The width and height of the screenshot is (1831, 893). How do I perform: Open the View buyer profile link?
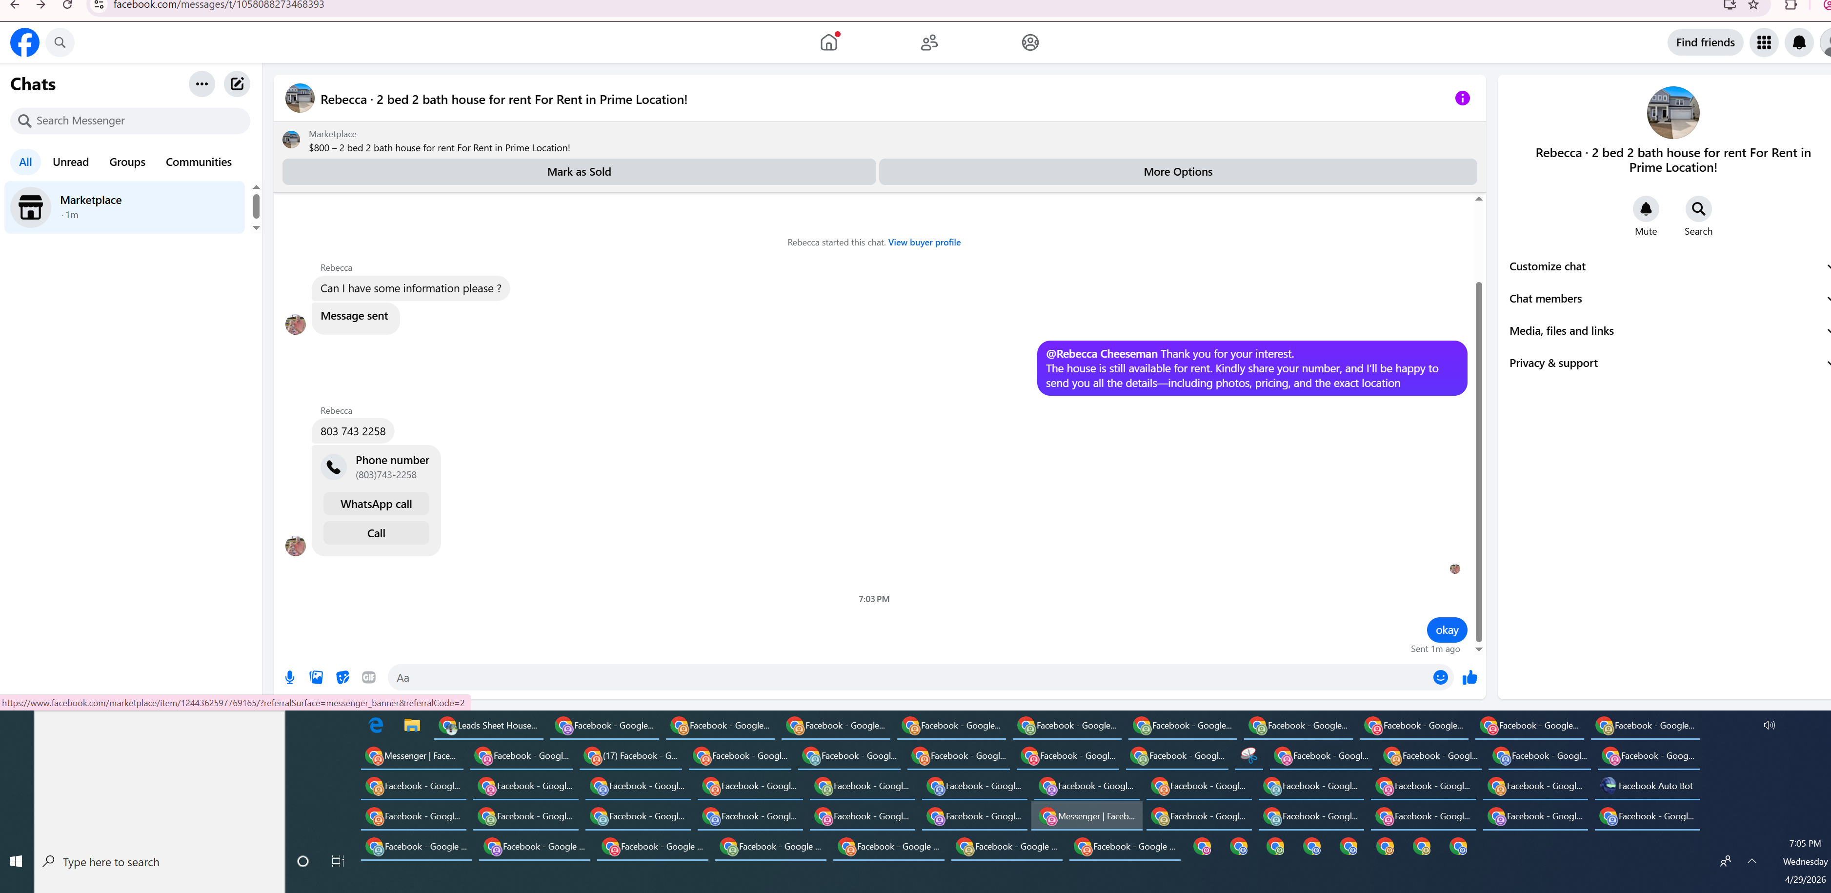click(924, 243)
